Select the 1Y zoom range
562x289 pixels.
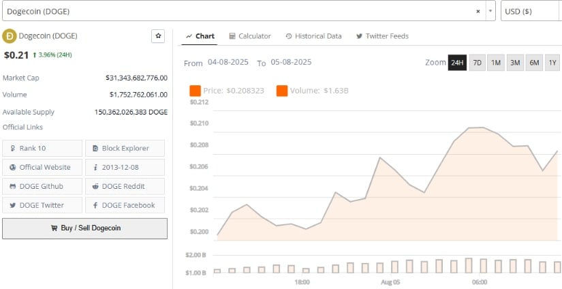click(x=552, y=63)
